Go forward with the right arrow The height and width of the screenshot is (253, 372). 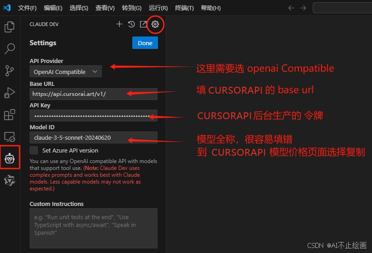(x=303, y=8)
